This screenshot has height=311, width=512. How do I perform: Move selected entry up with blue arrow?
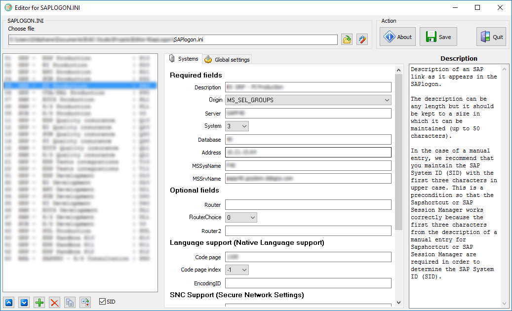9,302
